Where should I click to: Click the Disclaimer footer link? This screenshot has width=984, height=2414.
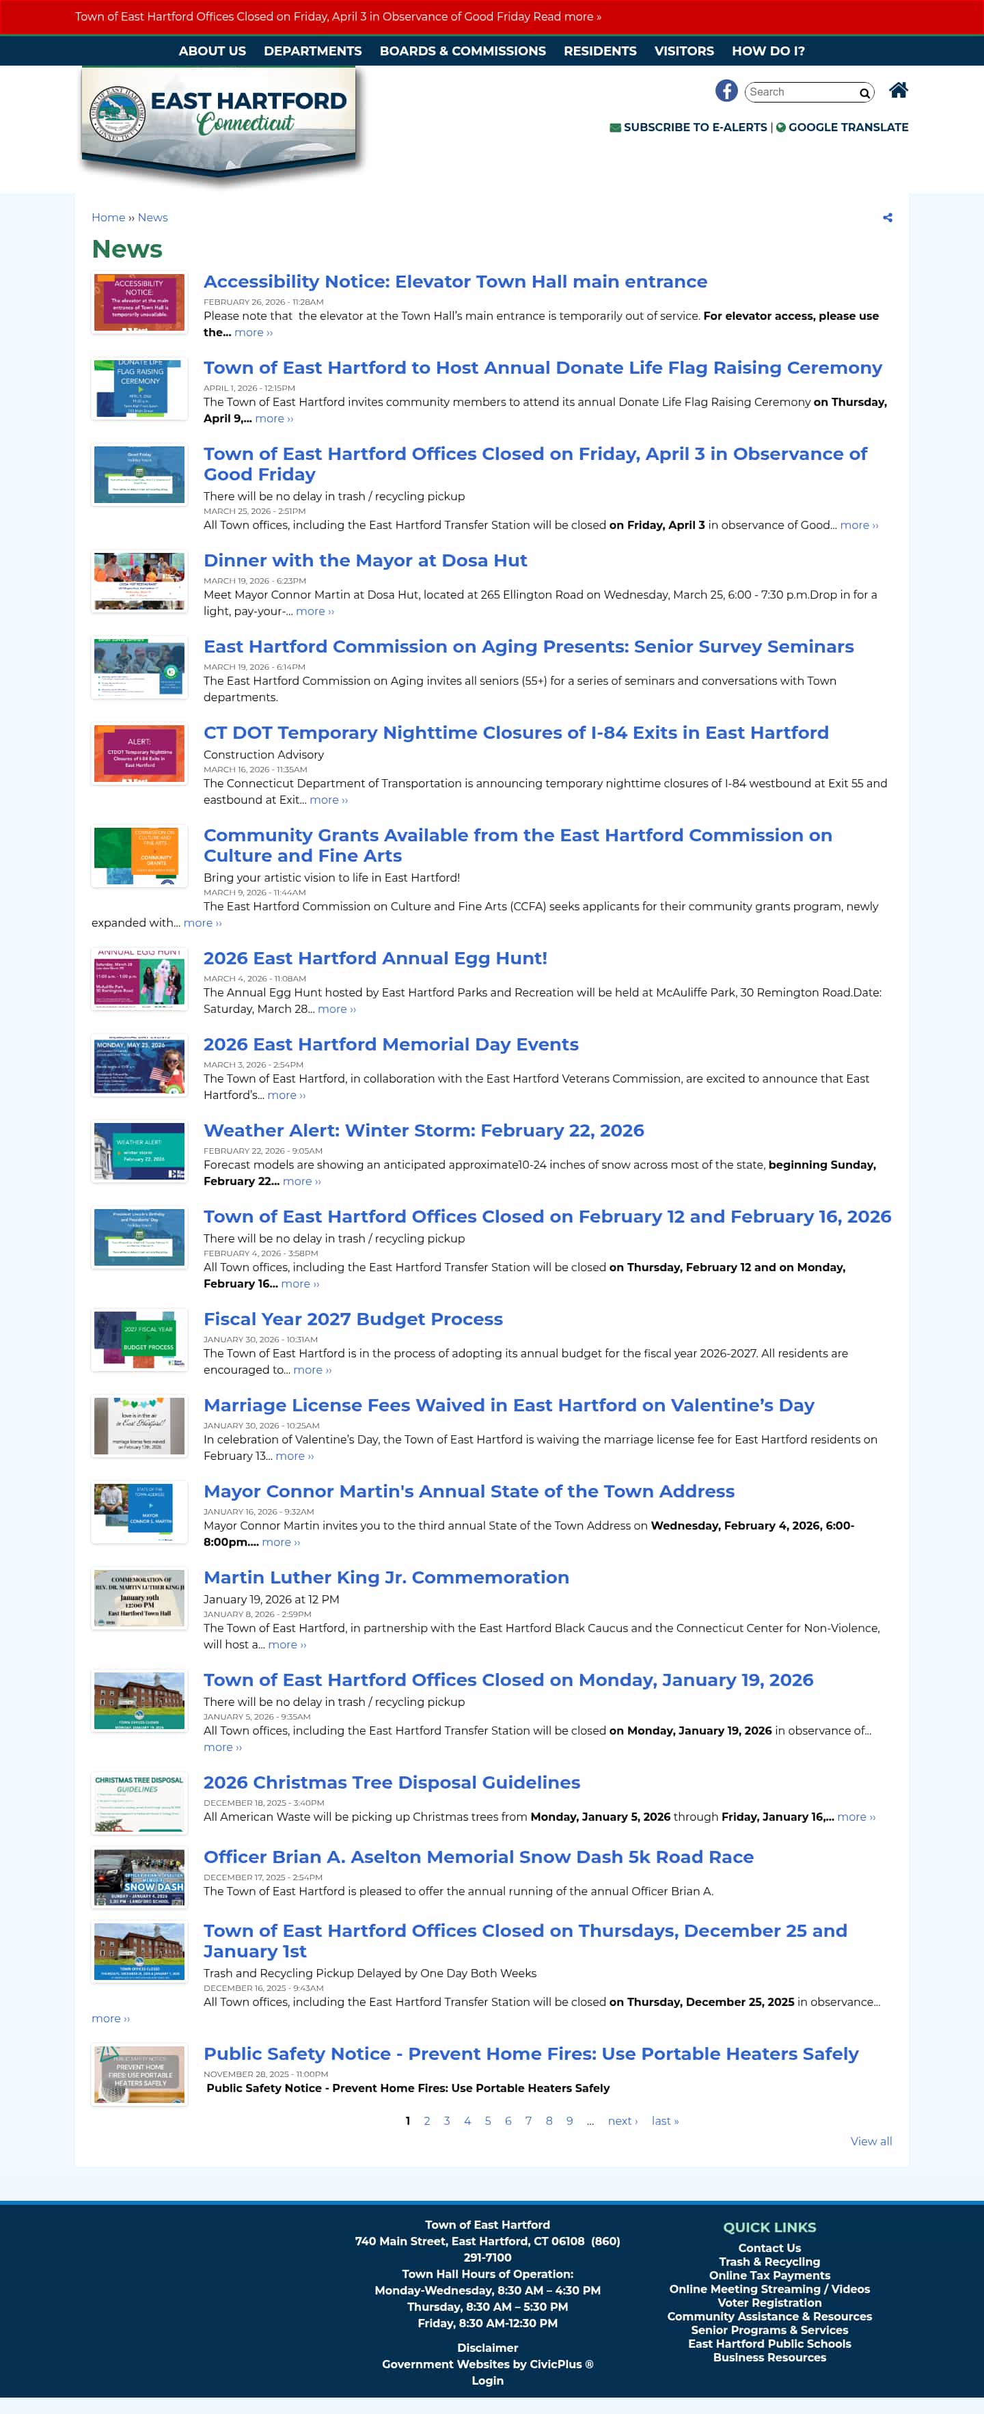pos(487,2348)
